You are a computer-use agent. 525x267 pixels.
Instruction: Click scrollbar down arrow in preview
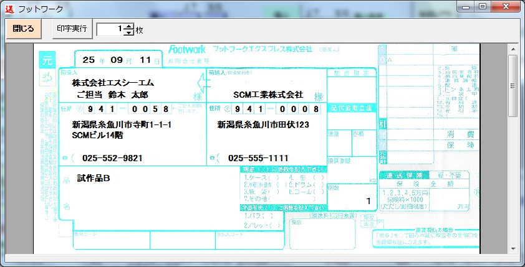tap(513, 248)
